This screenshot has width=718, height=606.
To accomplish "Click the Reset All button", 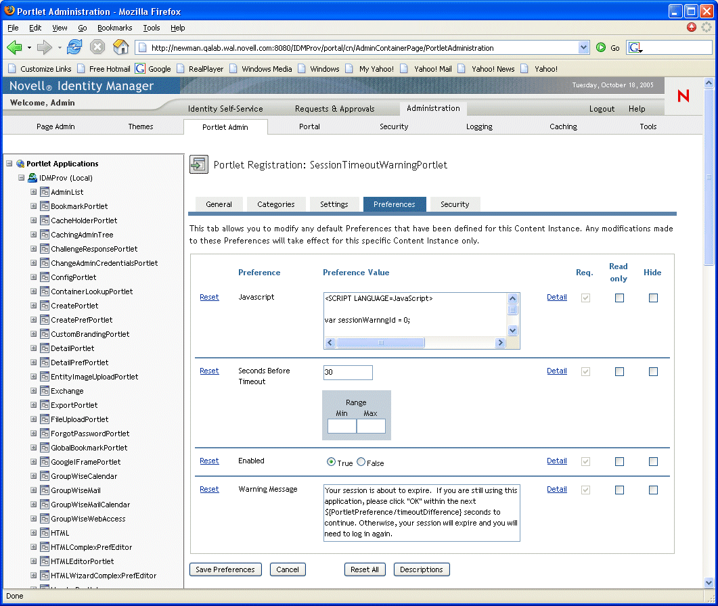I will 365,569.
